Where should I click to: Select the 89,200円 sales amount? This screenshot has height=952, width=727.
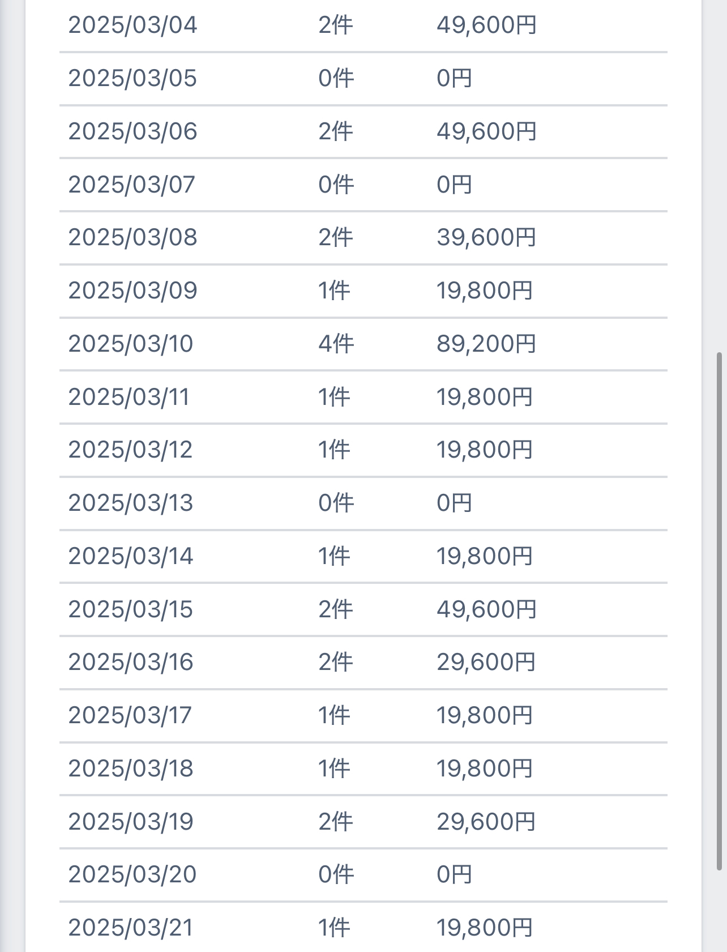(486, 344)
